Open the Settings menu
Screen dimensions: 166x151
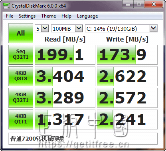27,16
